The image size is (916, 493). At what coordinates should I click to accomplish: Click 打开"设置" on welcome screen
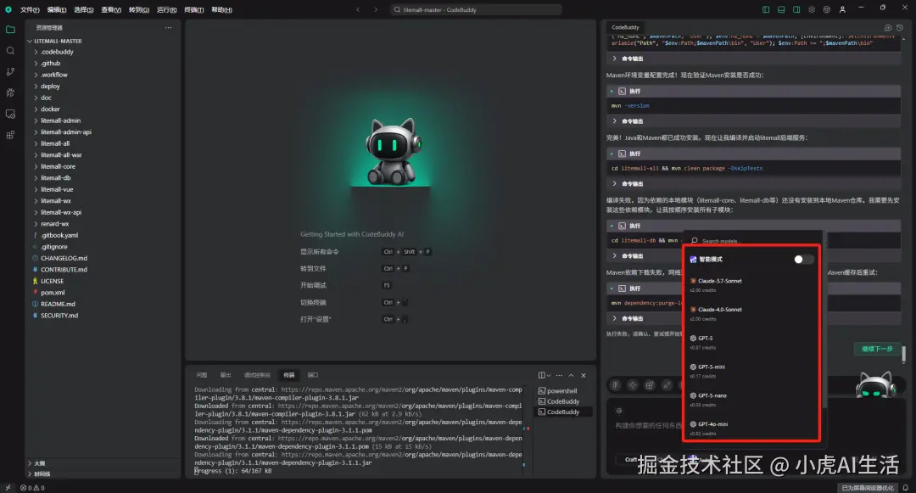tap(316, 320)
